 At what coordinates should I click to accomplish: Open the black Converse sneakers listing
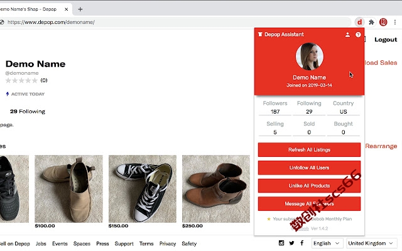[x=143, y=188]
